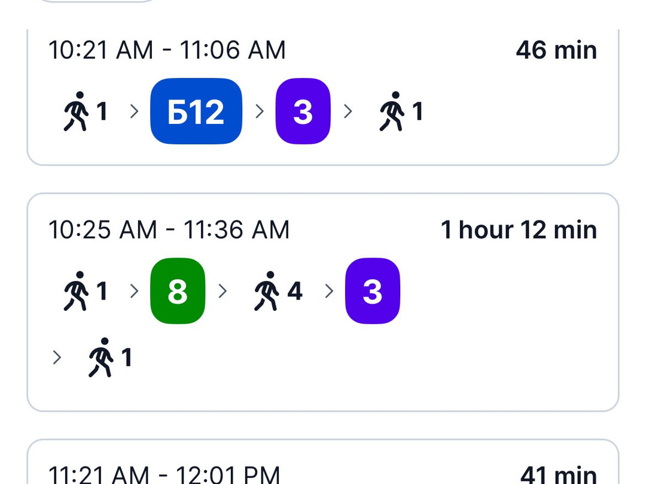The width and height of the screenshot is (646, 484).
Task: Select the purple 3 badge after the 4-minute walk
Action: (x=372, y=291)
